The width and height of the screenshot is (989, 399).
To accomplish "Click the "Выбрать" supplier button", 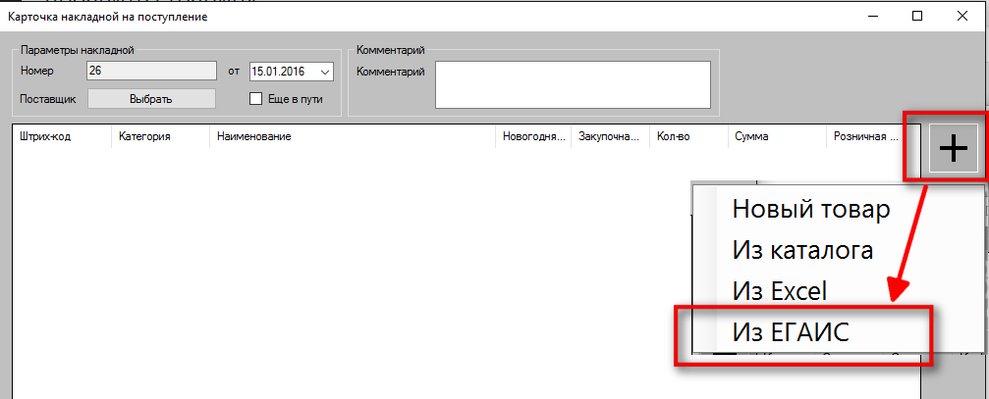I will (x=151, y=99).
